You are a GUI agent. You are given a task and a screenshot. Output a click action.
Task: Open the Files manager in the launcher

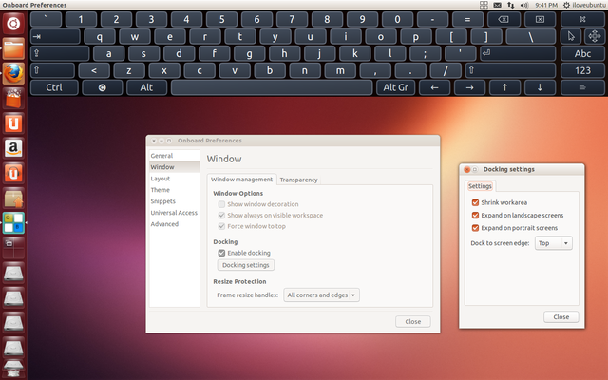pyautogui.click(x=13, y=48)
